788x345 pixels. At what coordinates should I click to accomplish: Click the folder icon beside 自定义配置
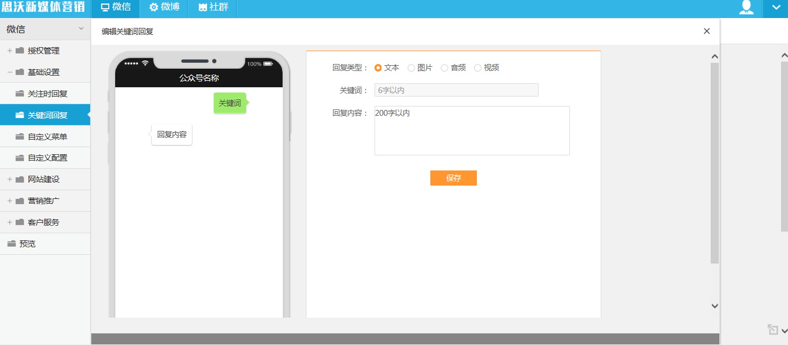pyautogui.click(x=20, y=158)
